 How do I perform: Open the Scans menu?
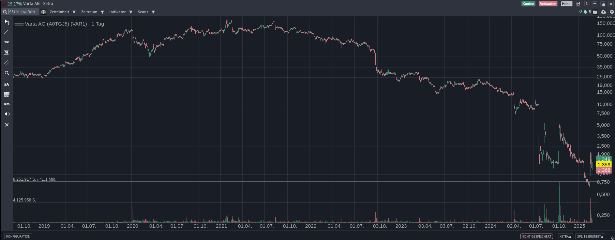coord(146,12)
